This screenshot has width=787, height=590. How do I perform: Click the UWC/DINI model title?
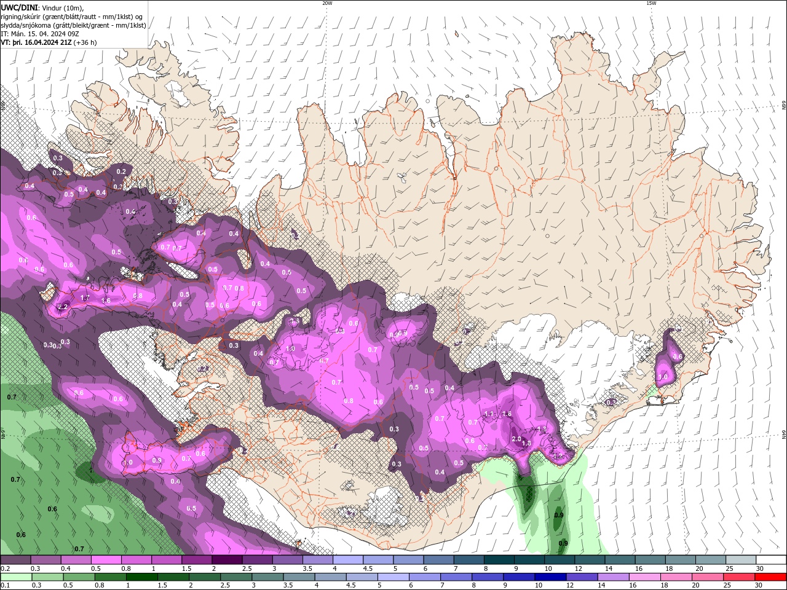(19, 7)
